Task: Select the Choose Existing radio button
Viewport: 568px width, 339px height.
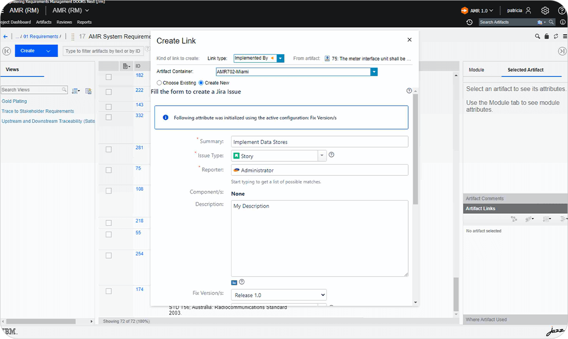Action: [x=159, y=83]
